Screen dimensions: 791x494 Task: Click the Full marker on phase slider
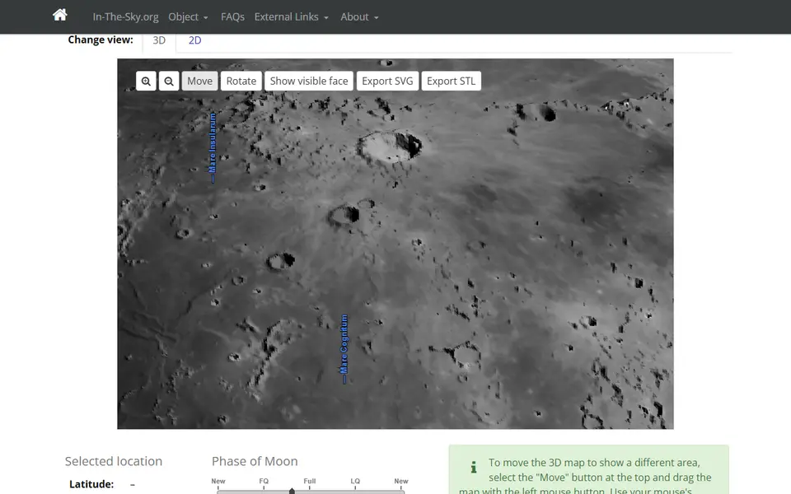[309, 481]
